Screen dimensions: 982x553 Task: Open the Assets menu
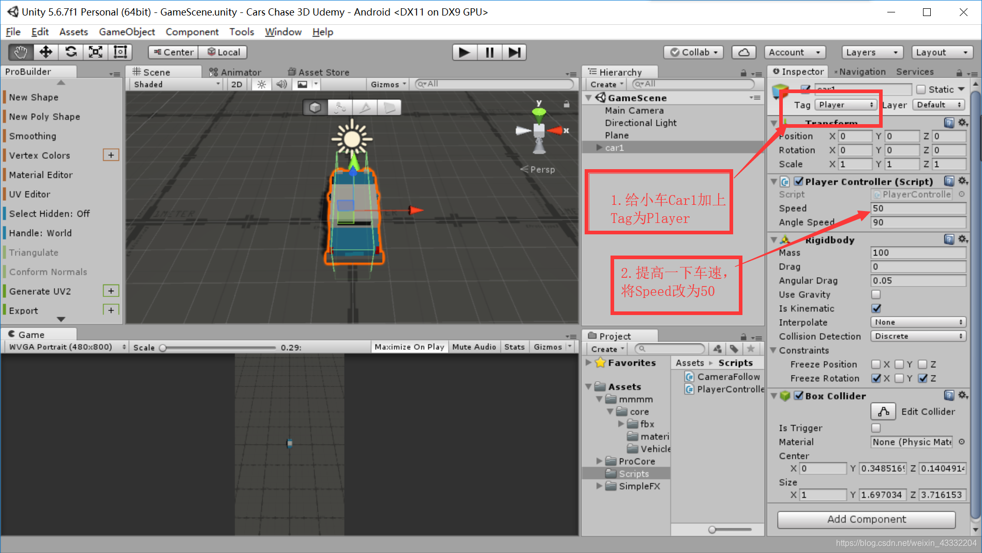[73, 32]
